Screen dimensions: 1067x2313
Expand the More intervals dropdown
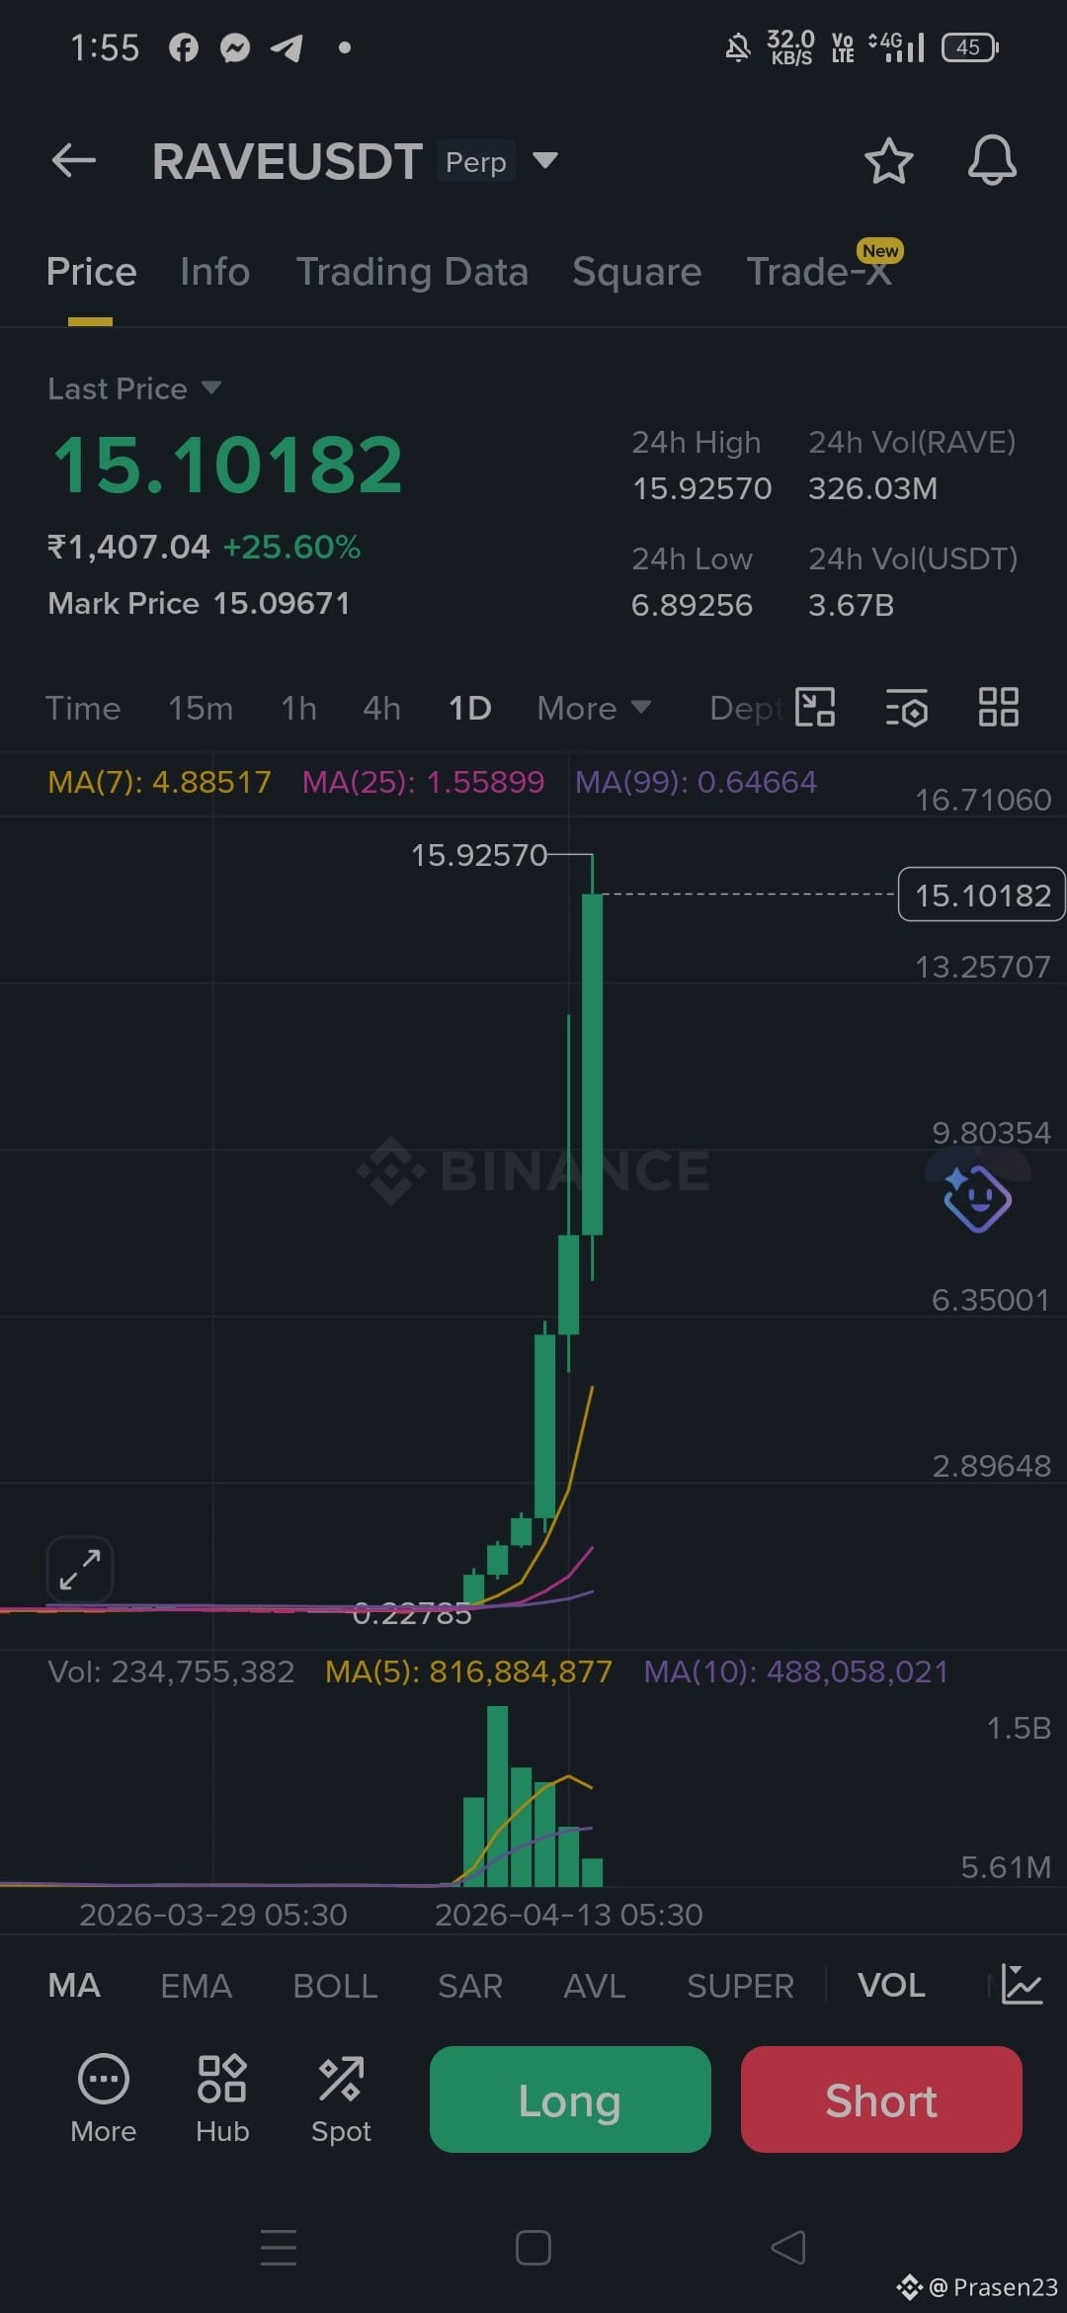pyautogui.click(x=594, y=708)
